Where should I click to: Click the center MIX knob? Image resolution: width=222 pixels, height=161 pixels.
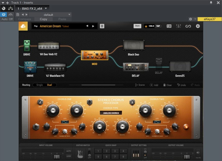99,126
